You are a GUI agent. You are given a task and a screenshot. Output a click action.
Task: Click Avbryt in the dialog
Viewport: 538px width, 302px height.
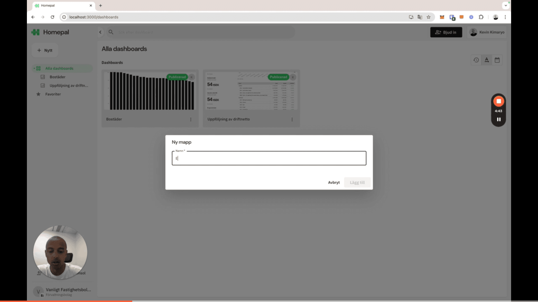334,182
